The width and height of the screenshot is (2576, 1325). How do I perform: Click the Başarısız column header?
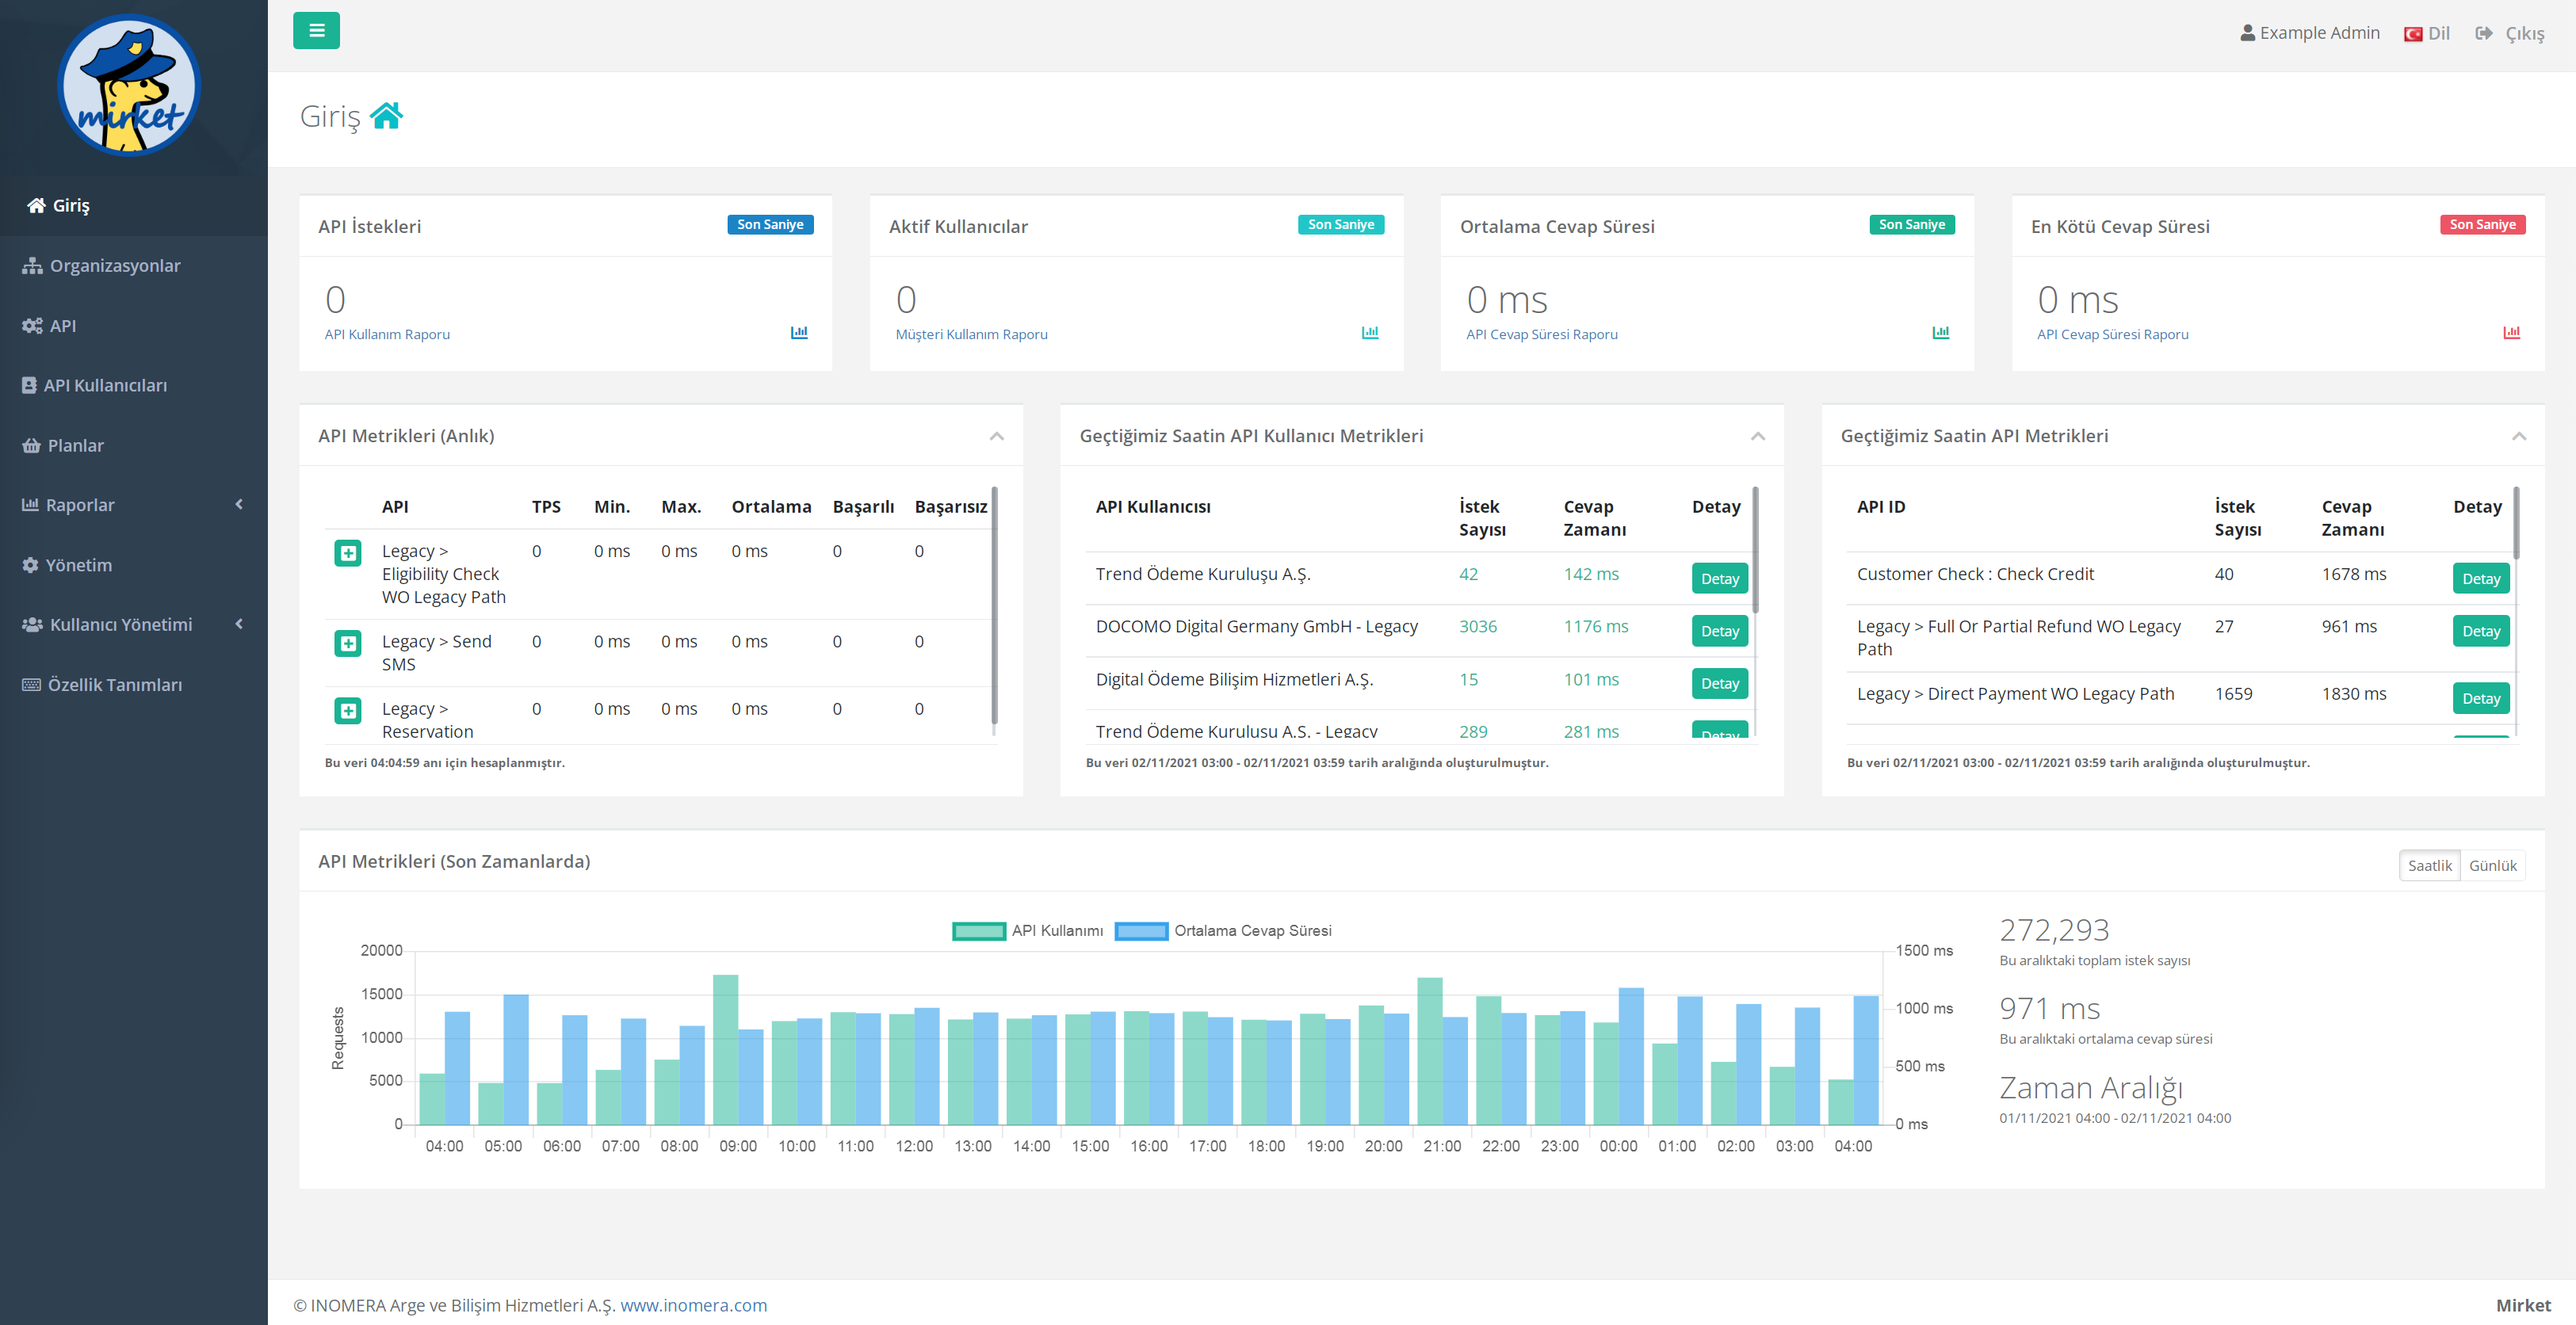click(951, 507)
